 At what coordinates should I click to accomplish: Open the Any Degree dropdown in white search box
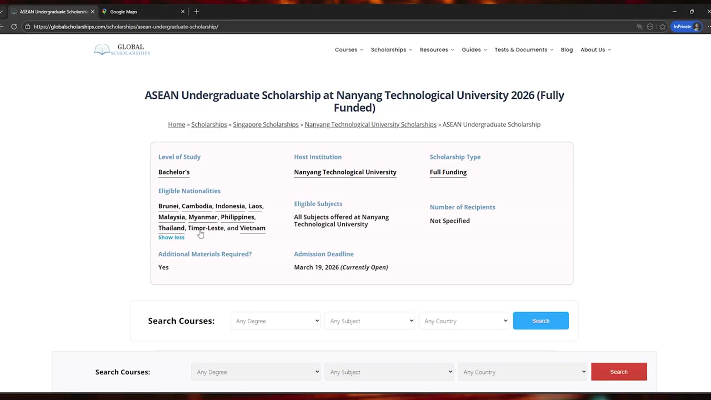point(276,321)
